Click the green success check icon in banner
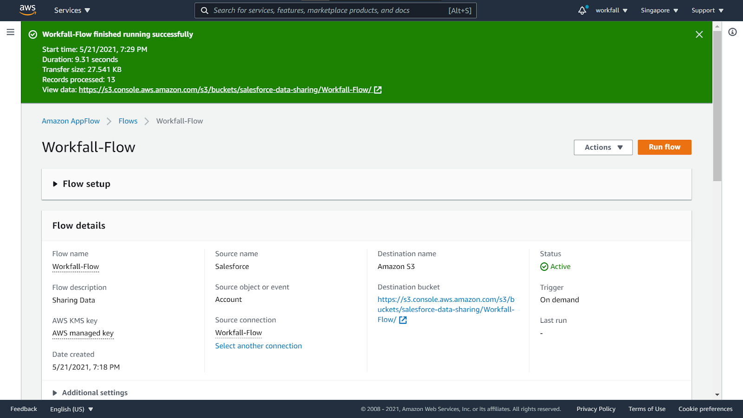 33,34
